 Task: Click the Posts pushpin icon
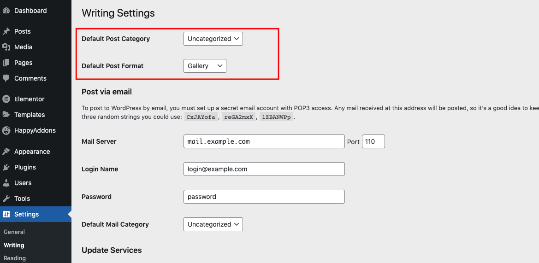(6, 31)
